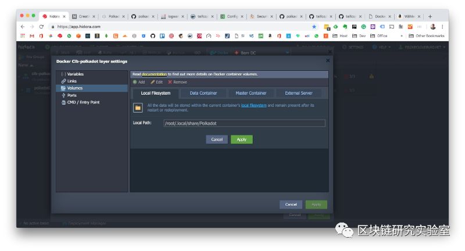The height and width of the screenshot is (251, 465).
Task: Open the Grammarly extension icon
Action: click(364, 27)
